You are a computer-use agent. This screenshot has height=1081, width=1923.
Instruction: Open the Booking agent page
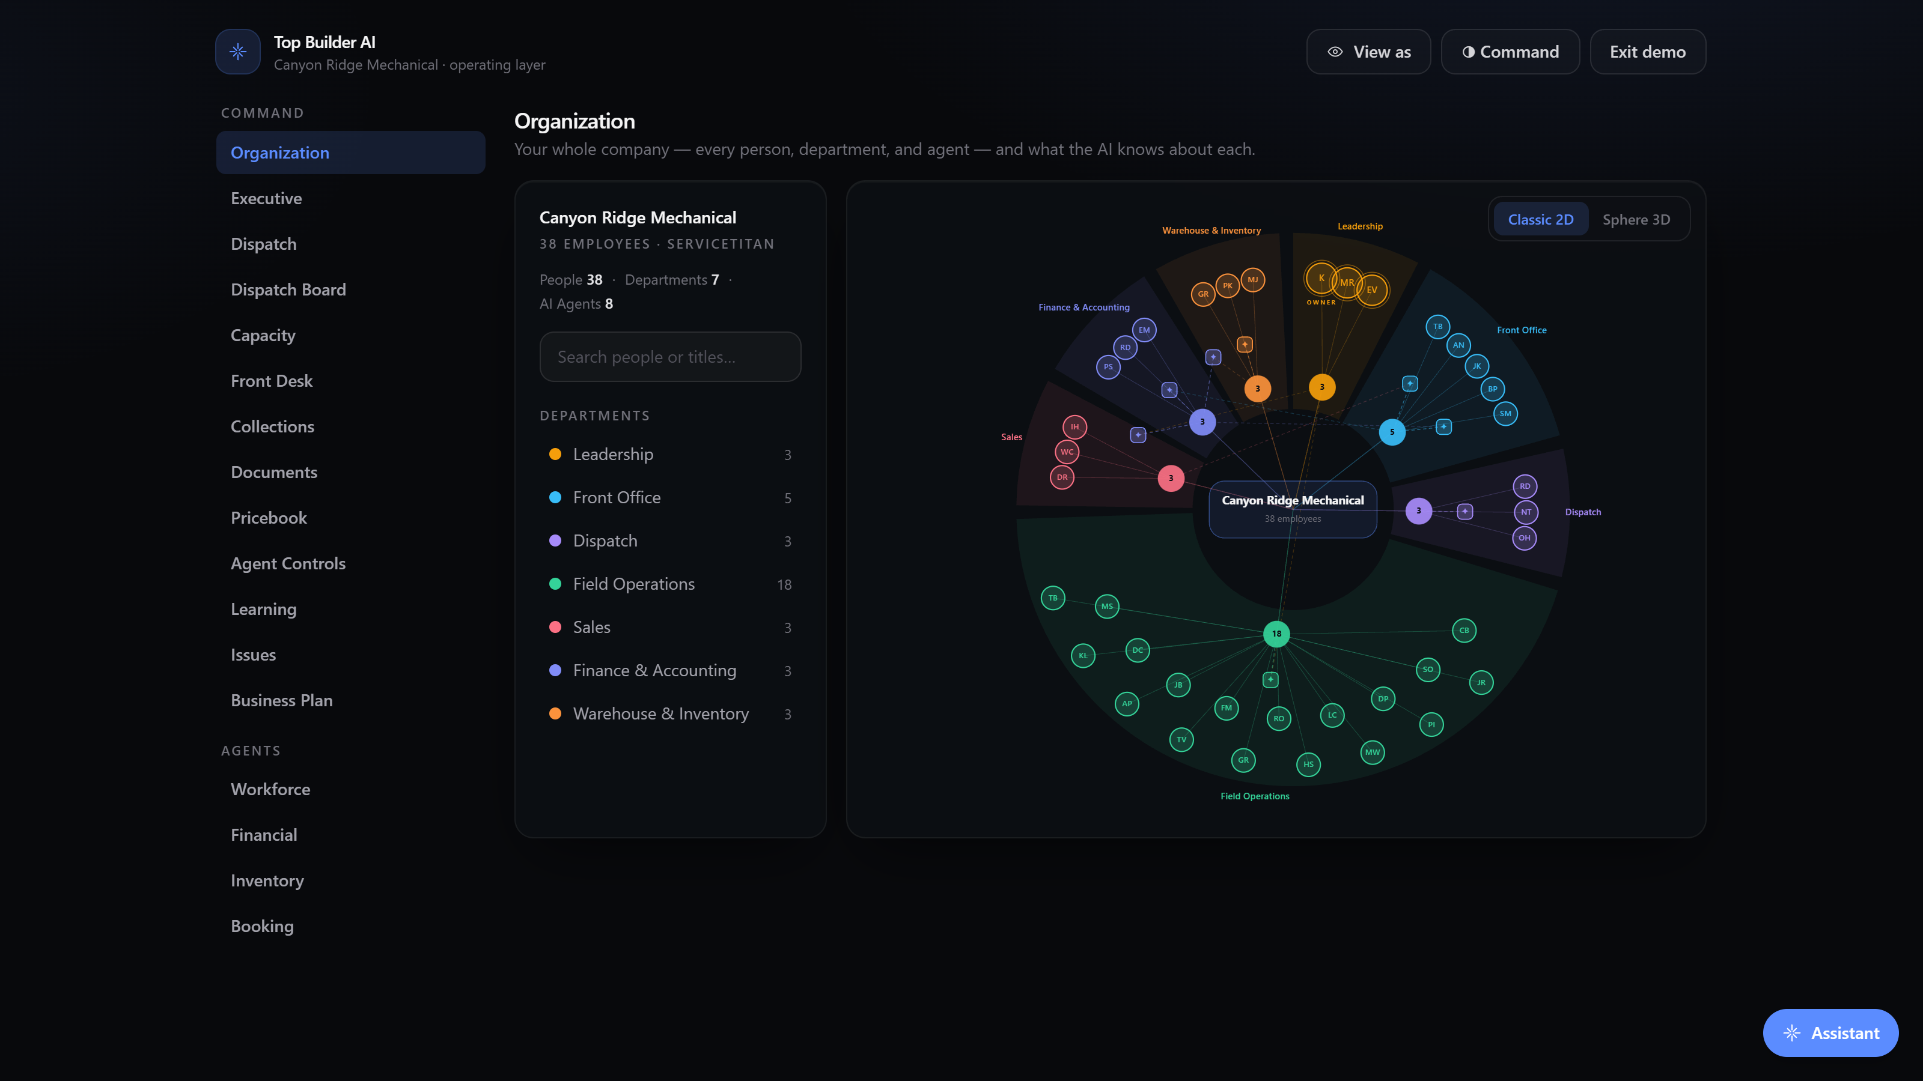tap(350, 926)
